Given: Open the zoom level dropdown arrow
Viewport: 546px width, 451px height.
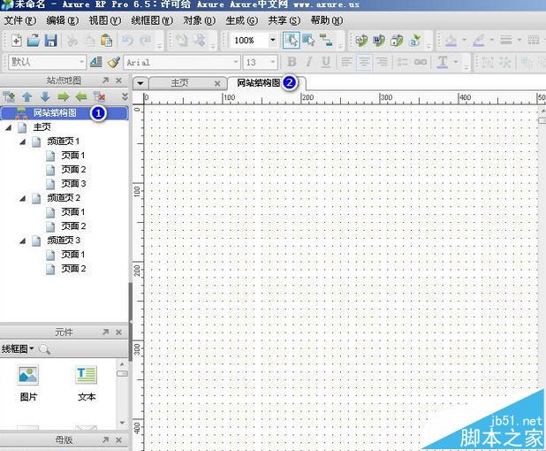Looking at the screenshot, I should 273,40.
